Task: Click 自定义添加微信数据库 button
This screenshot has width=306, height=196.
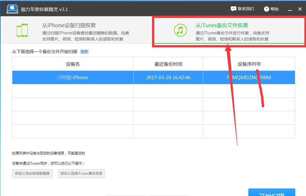Action: (32, 173)
